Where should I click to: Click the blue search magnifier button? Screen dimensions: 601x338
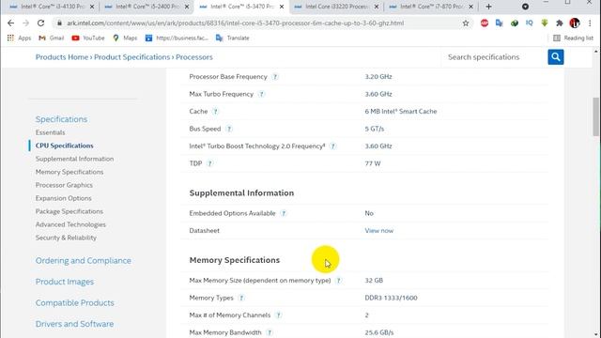(x=555, y=57)
